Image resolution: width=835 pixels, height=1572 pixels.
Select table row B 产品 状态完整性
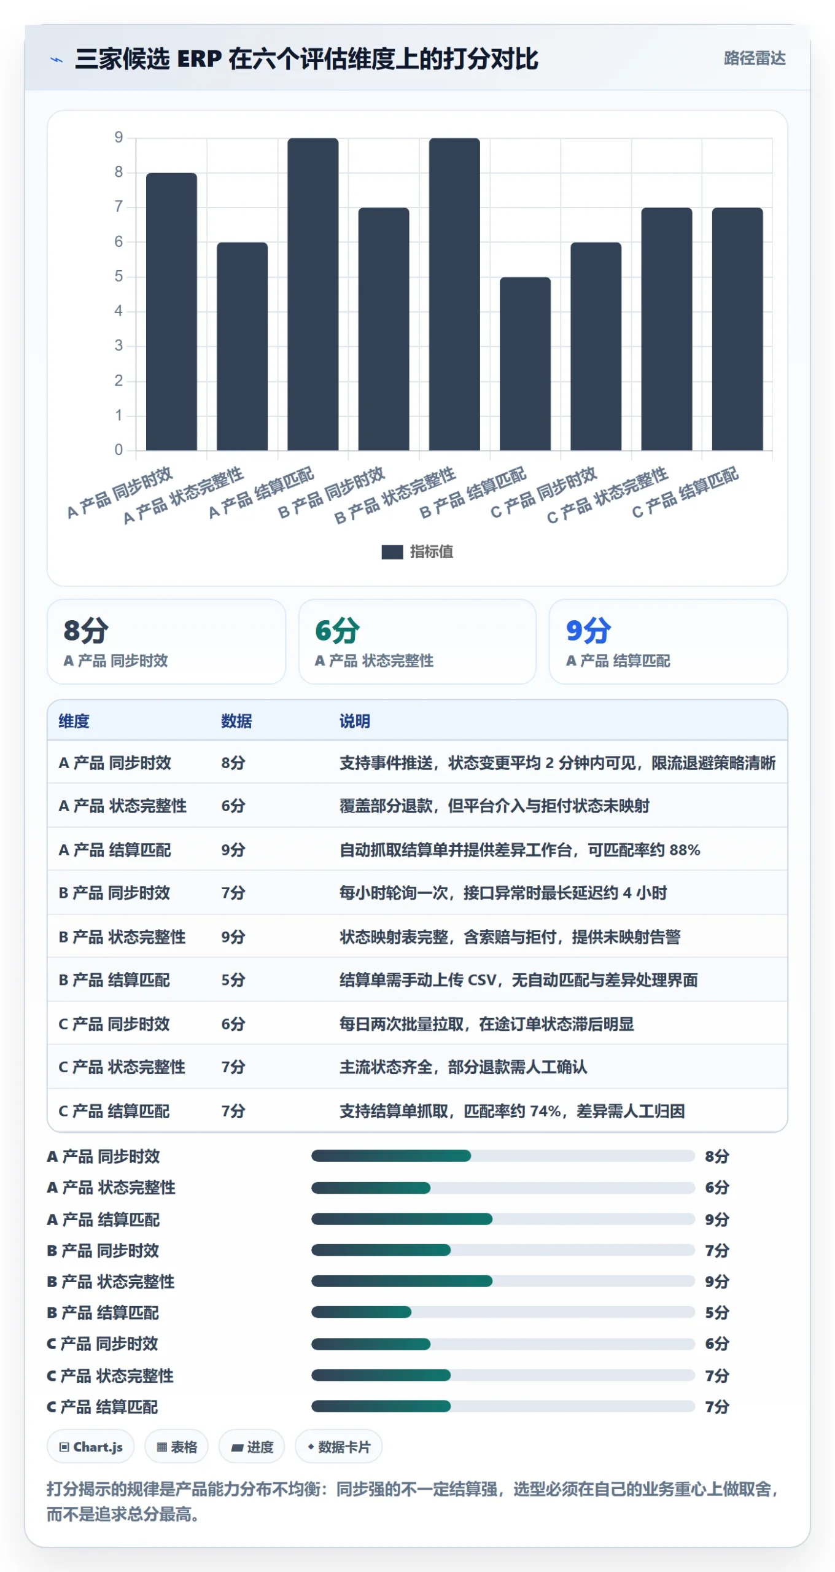417,936
